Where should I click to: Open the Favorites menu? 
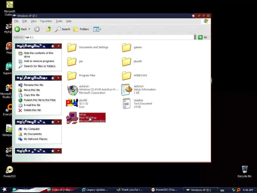coord(46,21)
